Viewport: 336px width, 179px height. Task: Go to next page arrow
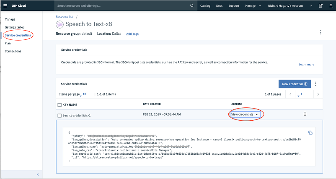click(x=318, y=94)
